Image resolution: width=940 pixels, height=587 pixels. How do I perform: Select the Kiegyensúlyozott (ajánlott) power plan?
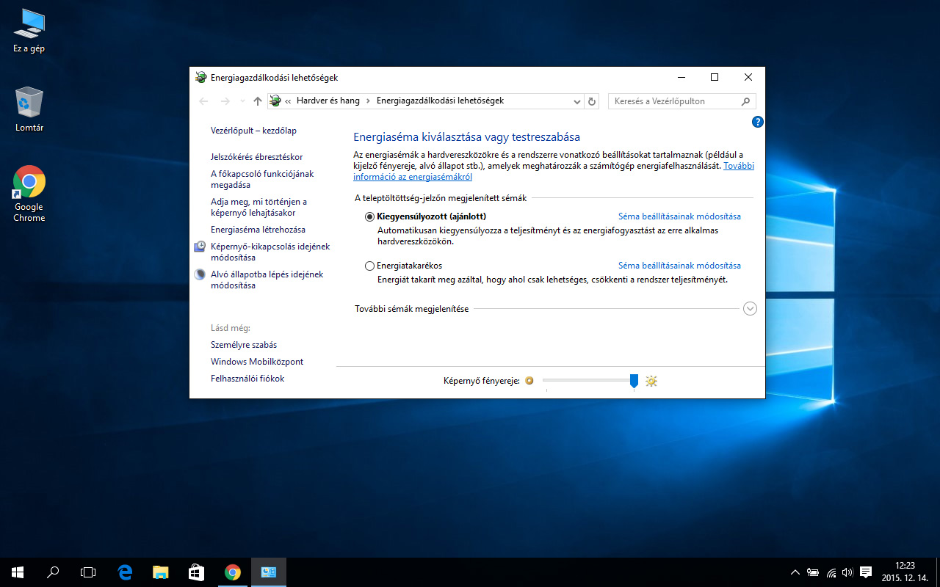[369, 217]
